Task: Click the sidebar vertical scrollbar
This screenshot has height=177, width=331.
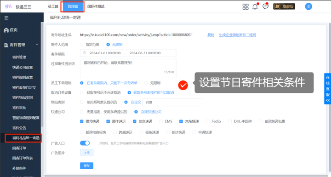Action: click(x=42, y=74)
